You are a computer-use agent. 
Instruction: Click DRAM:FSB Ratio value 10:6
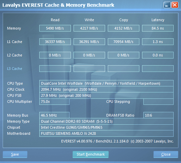[x=159, y=115]
